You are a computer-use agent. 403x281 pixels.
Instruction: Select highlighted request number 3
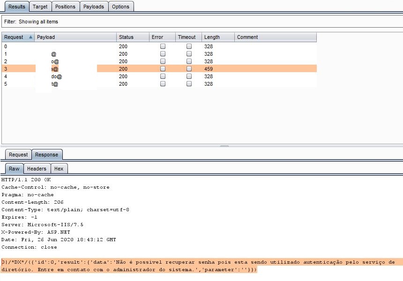click(159, 69)
